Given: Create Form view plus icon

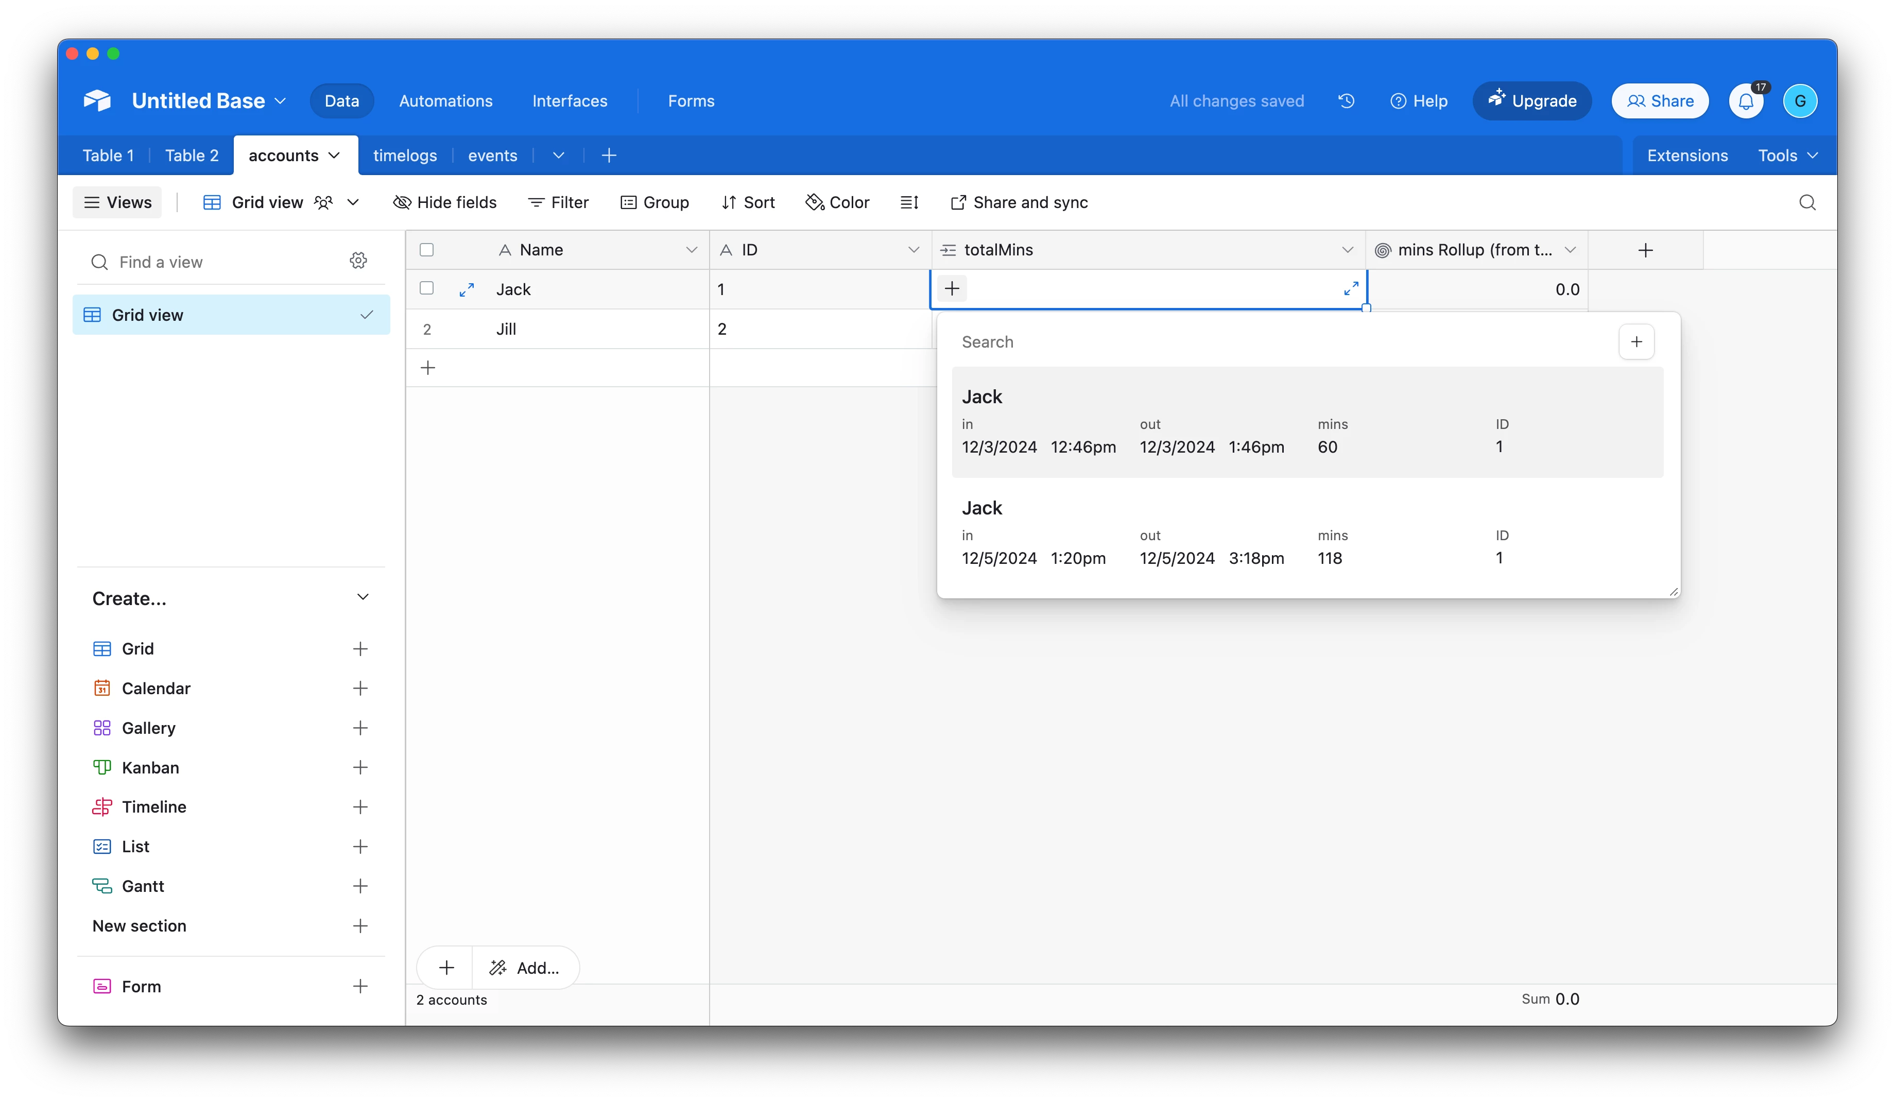Looking at the screenshot, I should coord(360,986).
